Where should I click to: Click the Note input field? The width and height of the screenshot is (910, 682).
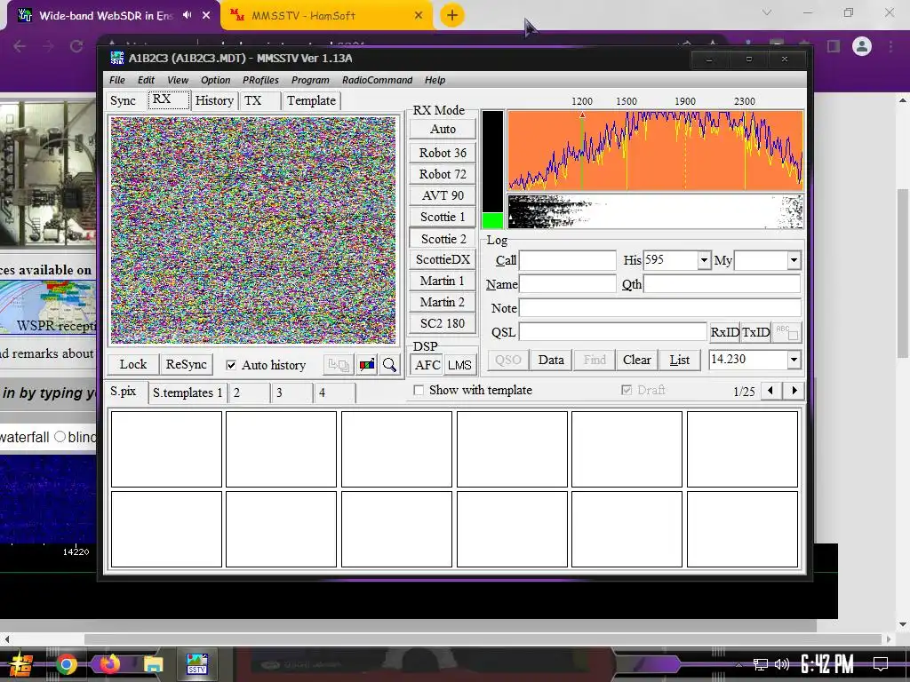pos(660,308)
